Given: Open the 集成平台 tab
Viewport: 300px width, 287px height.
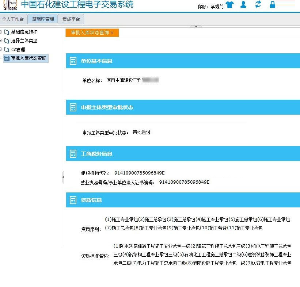Looking at the screenshot, I should 71,19.
